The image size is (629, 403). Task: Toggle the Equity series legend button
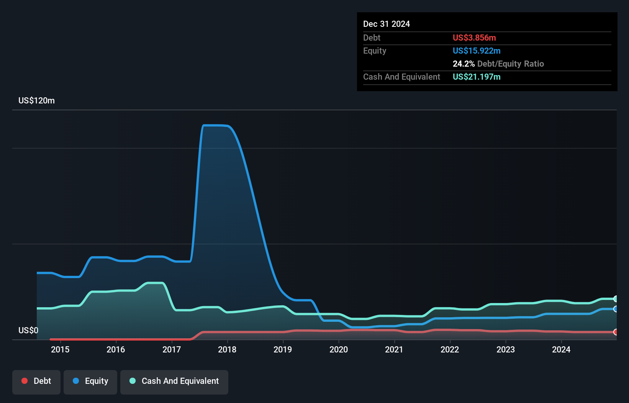point(90,382)
